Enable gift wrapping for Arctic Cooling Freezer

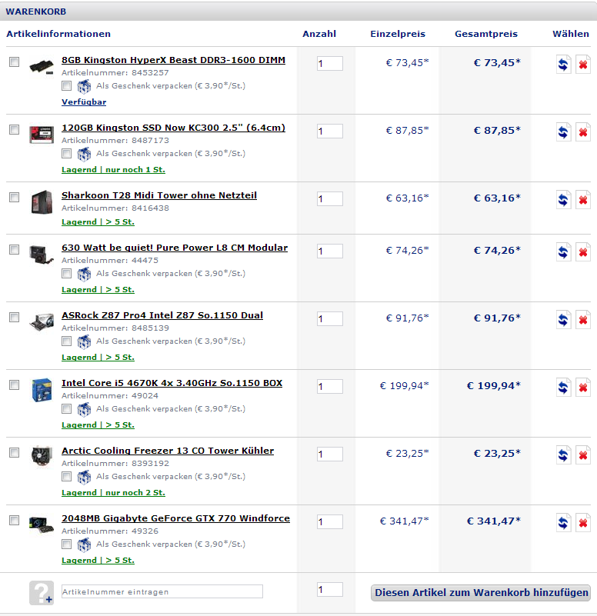click(x=66, y=476)
